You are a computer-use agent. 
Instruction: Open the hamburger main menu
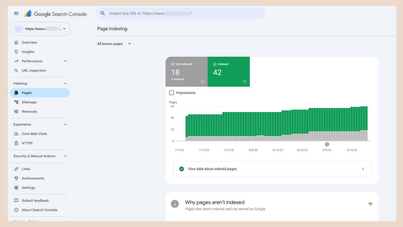pyautogui.click(x=16, y=13)
